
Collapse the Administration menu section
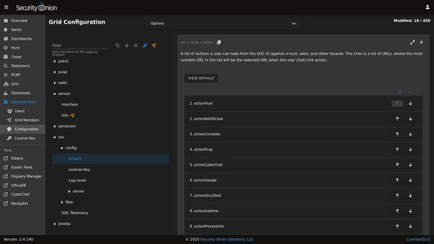click(22, 102)
